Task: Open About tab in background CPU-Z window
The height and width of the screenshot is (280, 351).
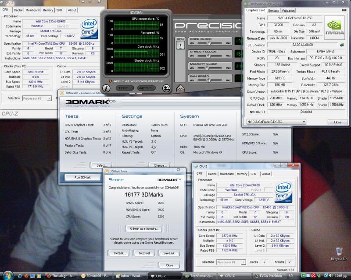Action: (72, 10)
